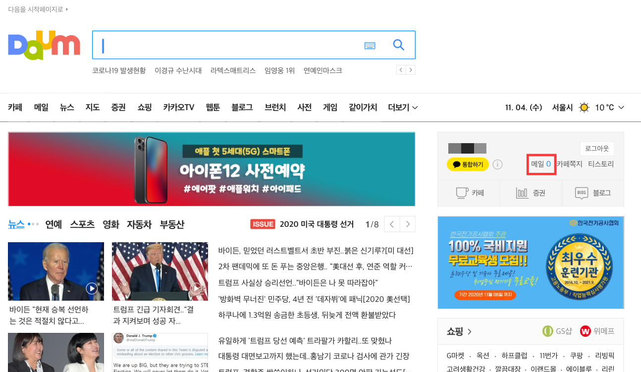Open 메일 in top navigation
The height and width of the screenshot is (372, 641).
pos(41,107)
